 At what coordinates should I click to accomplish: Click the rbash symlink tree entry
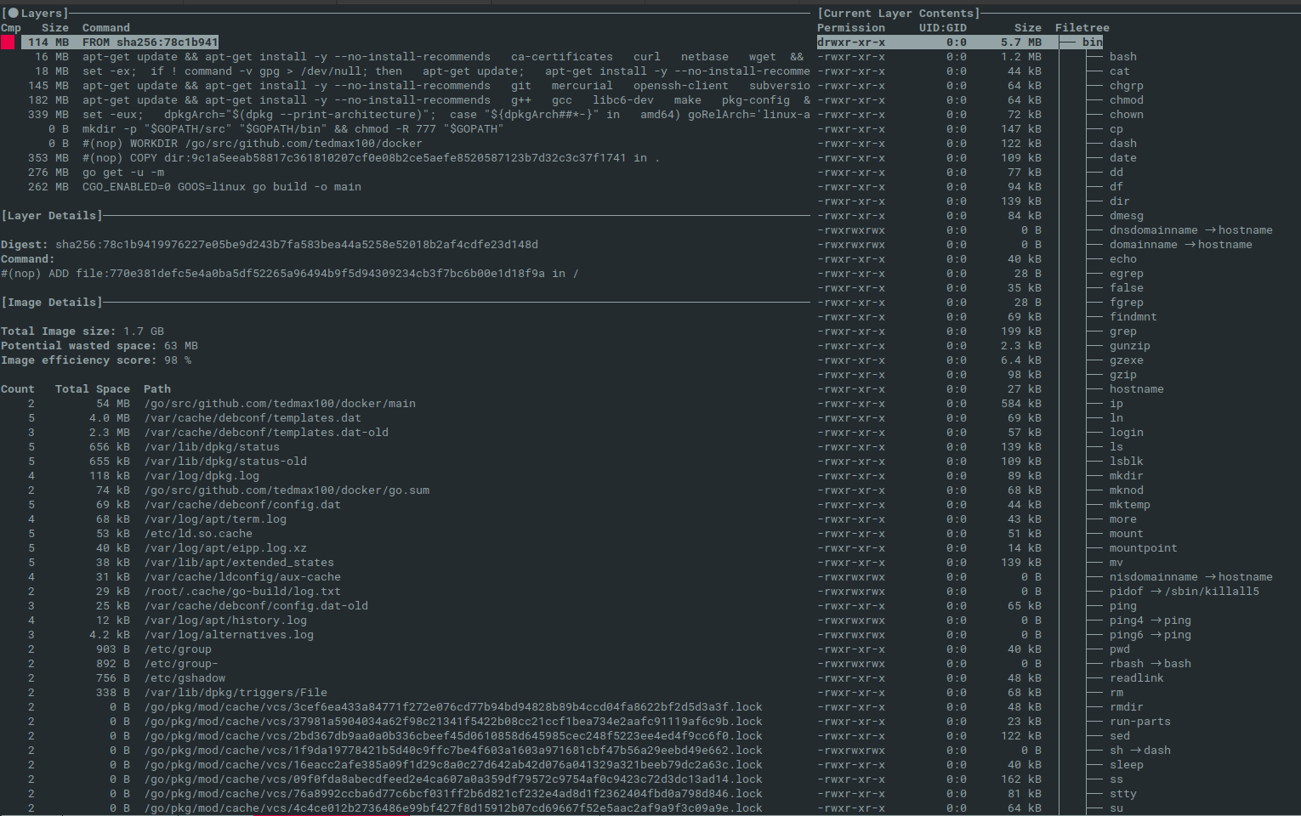tap(1150, 664)
